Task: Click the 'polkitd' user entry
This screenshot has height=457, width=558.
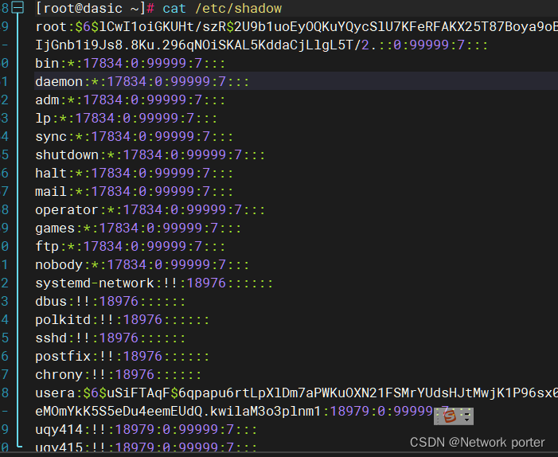Action: click(x=122, y=319)
